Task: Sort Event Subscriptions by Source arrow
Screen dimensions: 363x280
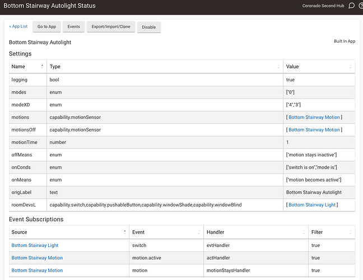Action: coord(123,232)
